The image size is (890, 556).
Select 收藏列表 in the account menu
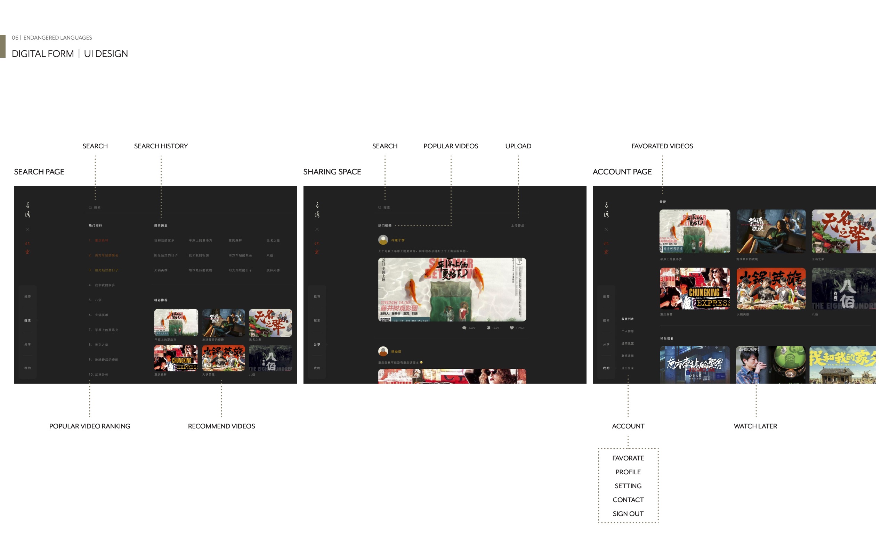[628, 319]
